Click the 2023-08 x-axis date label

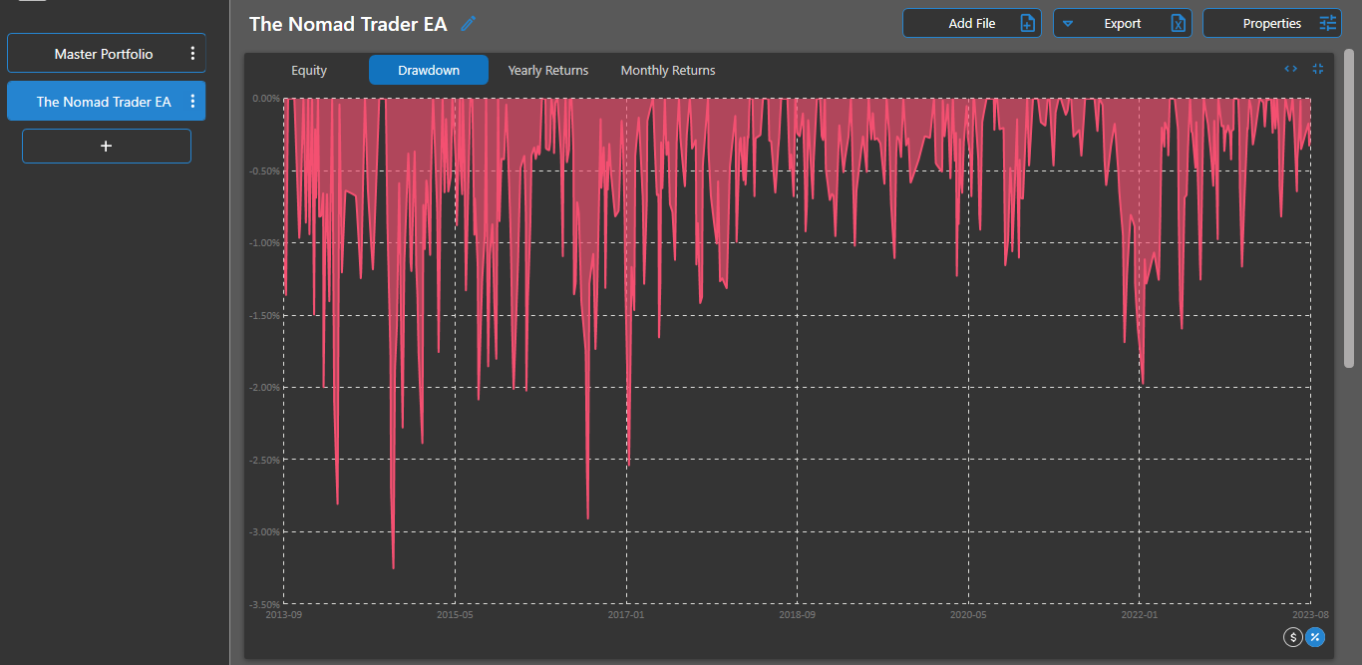[1310, 615]
